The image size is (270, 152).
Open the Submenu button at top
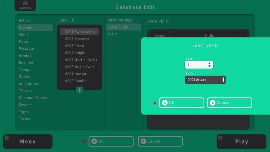point(25,5)
